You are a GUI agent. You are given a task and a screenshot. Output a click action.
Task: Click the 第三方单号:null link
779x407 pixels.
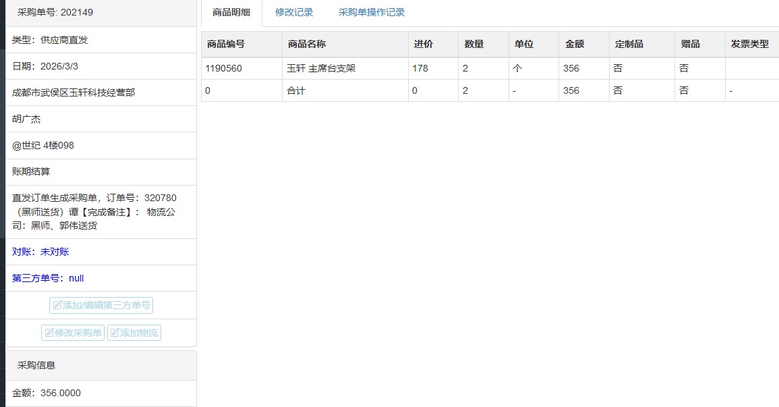(48, 278)
